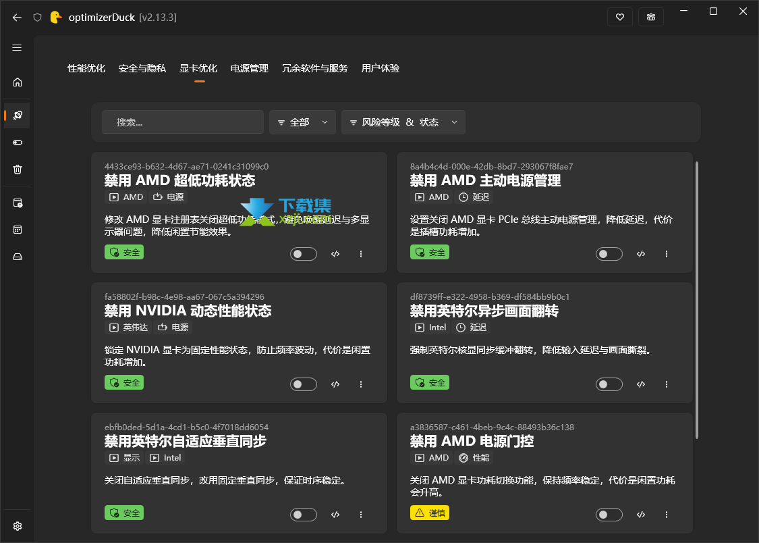This screenshot has height=543, width=759.
Task: Expand the 全部 filter dropdown
Action: tap(302, 122)
